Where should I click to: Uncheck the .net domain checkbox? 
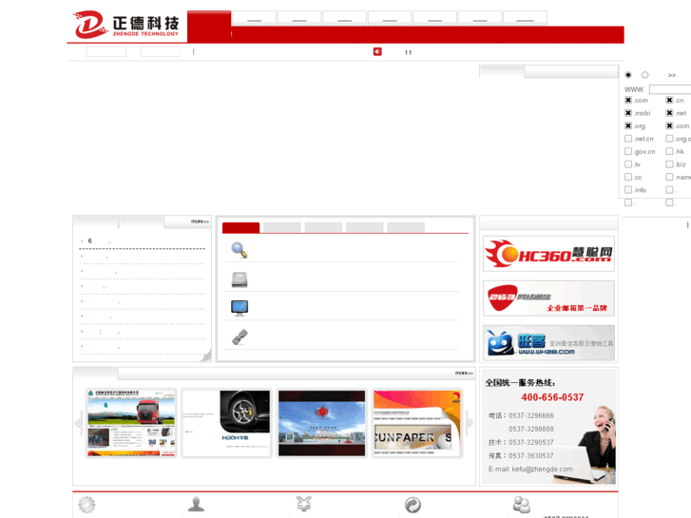(x=669, y=113)
